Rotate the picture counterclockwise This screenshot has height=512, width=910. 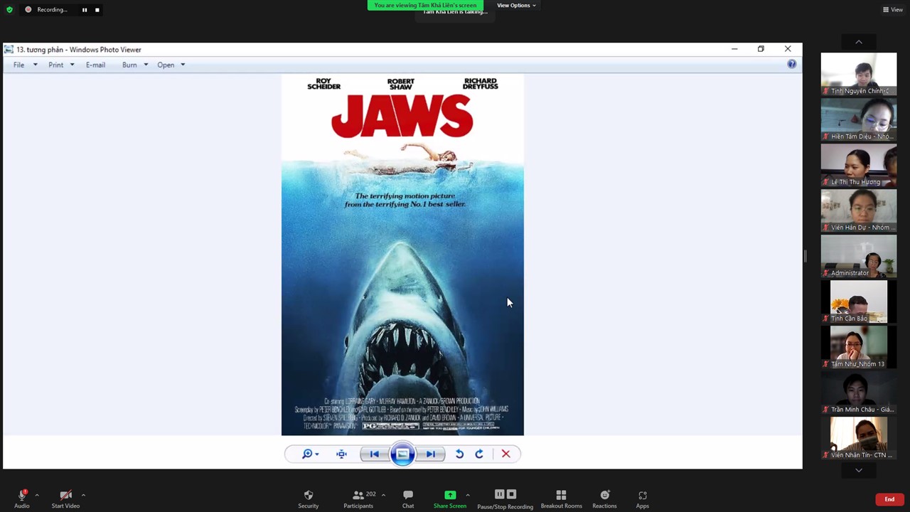click(459, 454)
